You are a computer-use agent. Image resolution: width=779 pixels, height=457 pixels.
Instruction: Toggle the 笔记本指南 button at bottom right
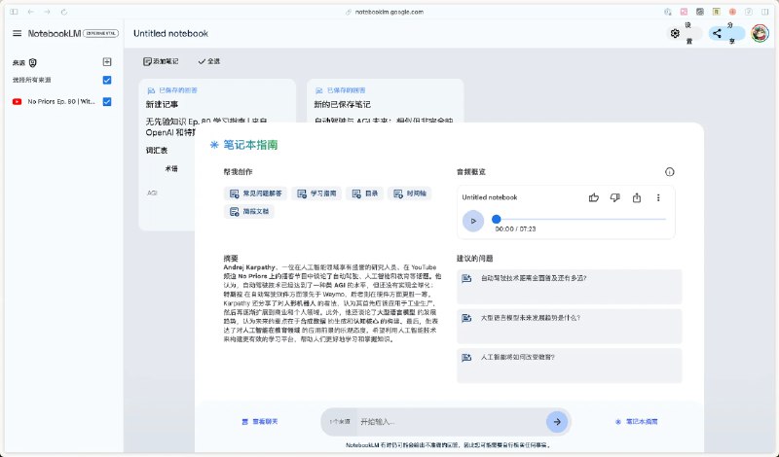tap(637, 422)
